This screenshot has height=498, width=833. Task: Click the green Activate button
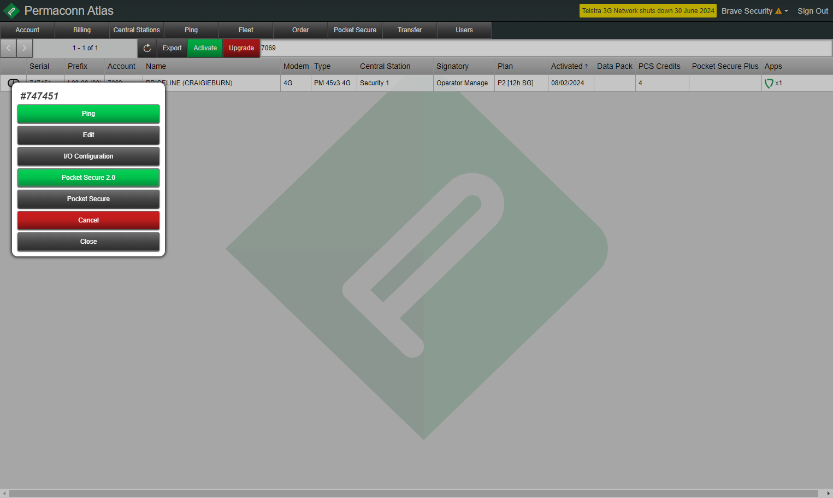click(x=205, y=48)
